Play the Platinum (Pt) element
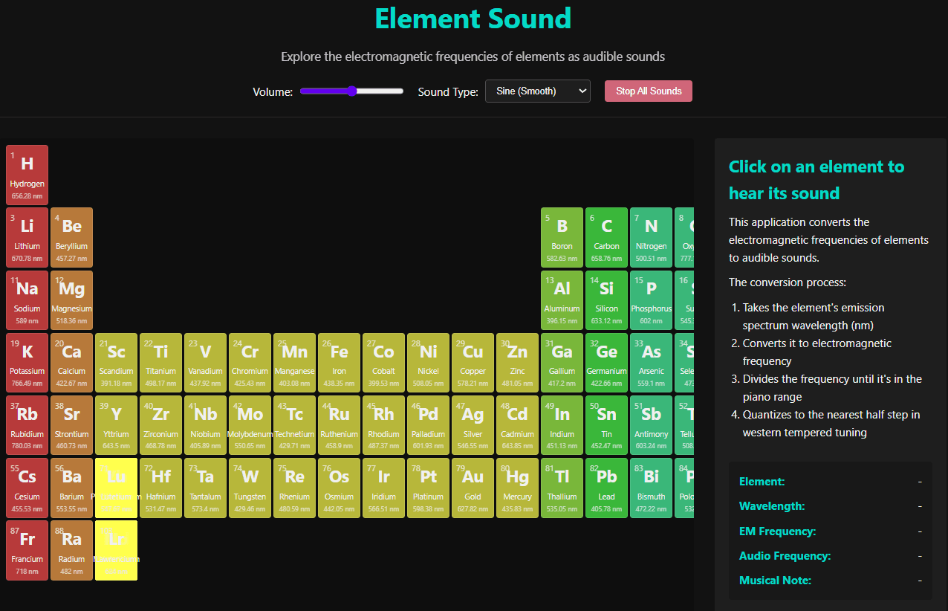 coord(428,488)
